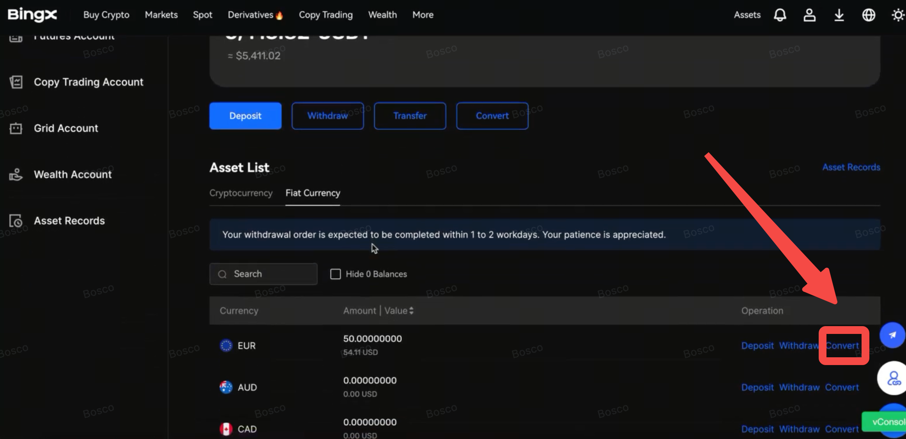Click the Telegram floating button
Screen dimensions: 906x439
tap(892, 335)
